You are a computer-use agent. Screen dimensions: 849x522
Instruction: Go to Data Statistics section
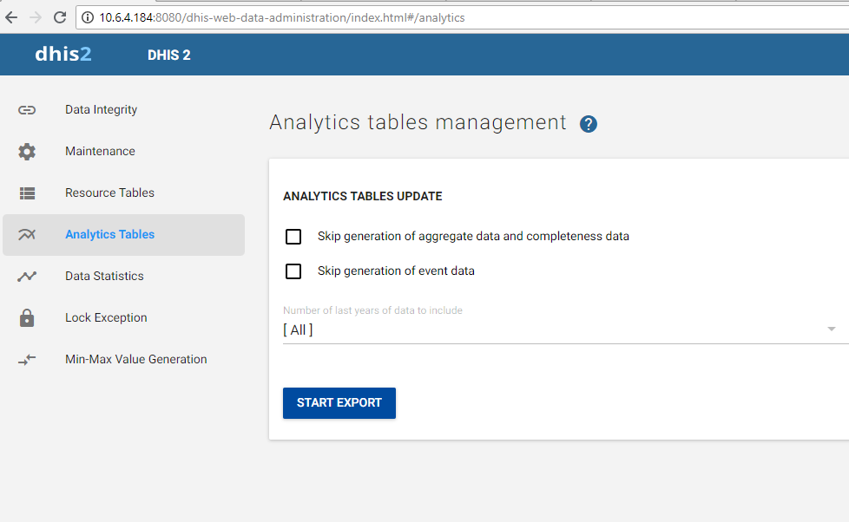coord(104,277)
